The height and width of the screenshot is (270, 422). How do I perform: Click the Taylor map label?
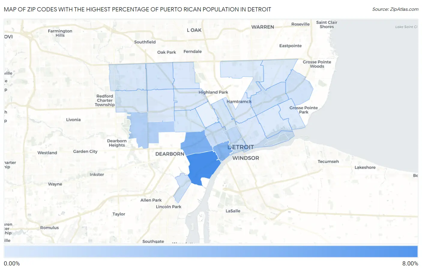point(119,214)
